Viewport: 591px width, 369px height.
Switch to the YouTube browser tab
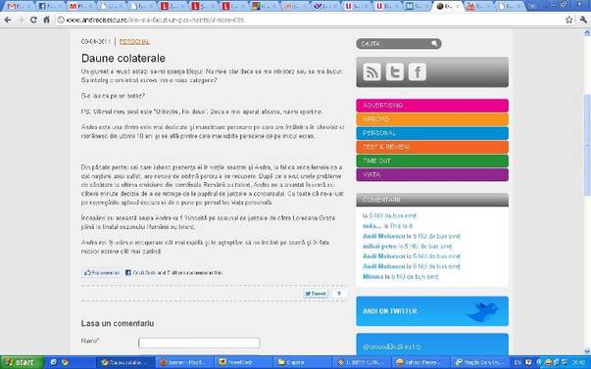(478, 6)
